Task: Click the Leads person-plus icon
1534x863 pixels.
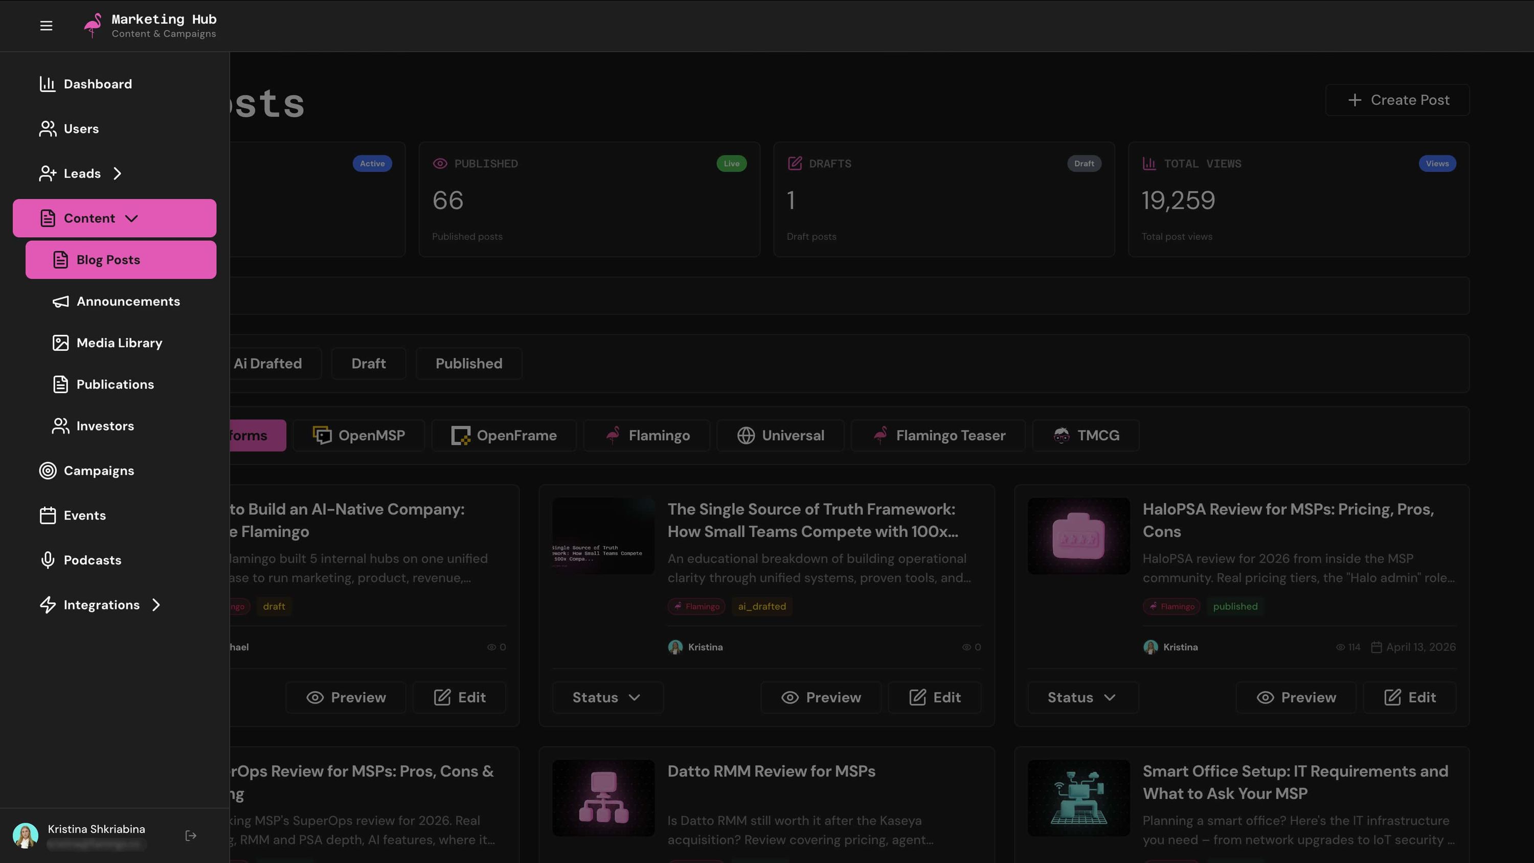Action: 48,173
